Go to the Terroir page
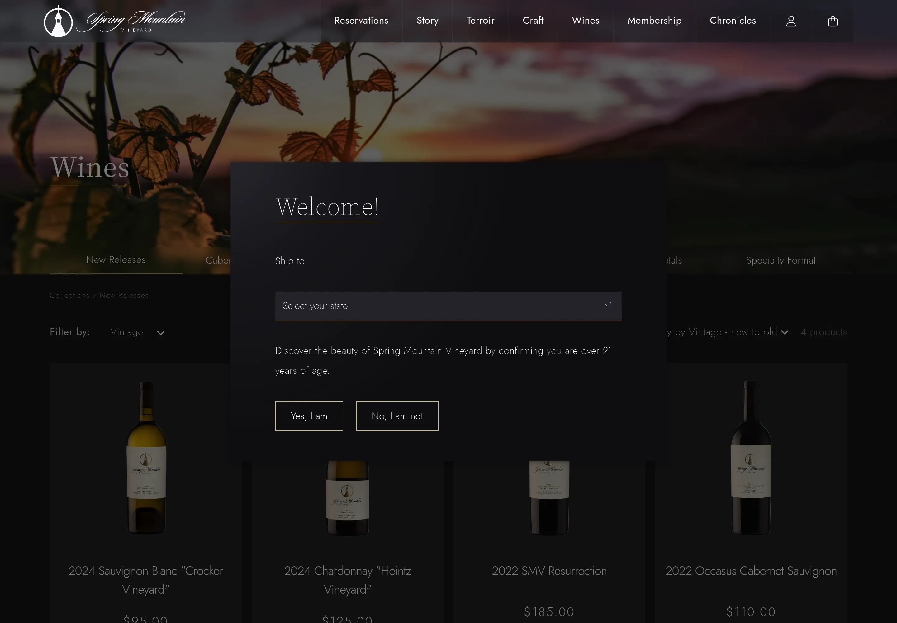 [x=481, y=21]
